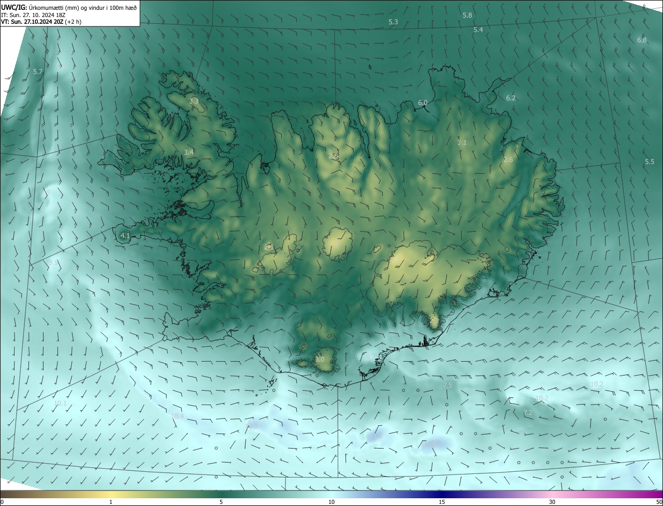Click the 5.4 value label on the map
Screen dimensions: 663x506
tap(478, 30)
